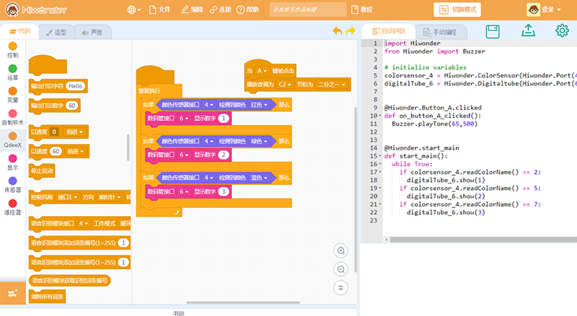Open the language globe menu

point(134,10)
